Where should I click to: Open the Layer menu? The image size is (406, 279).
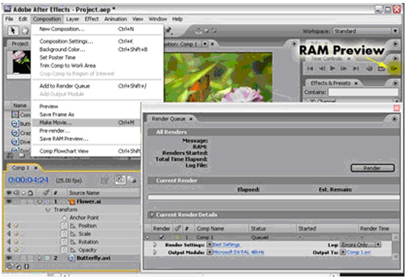(73, 19)
